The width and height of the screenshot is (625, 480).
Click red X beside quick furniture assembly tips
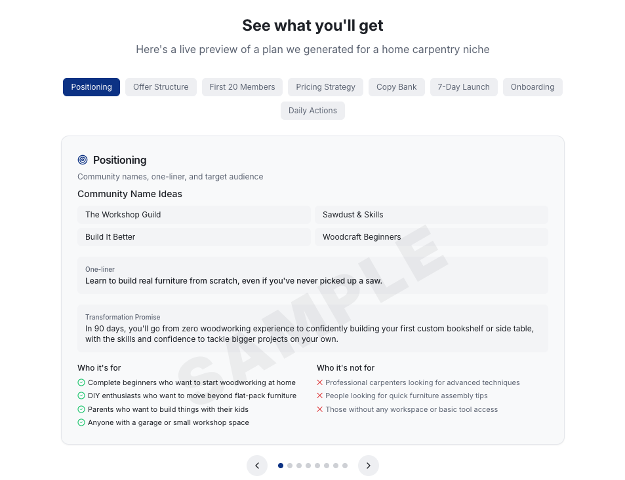319,396
